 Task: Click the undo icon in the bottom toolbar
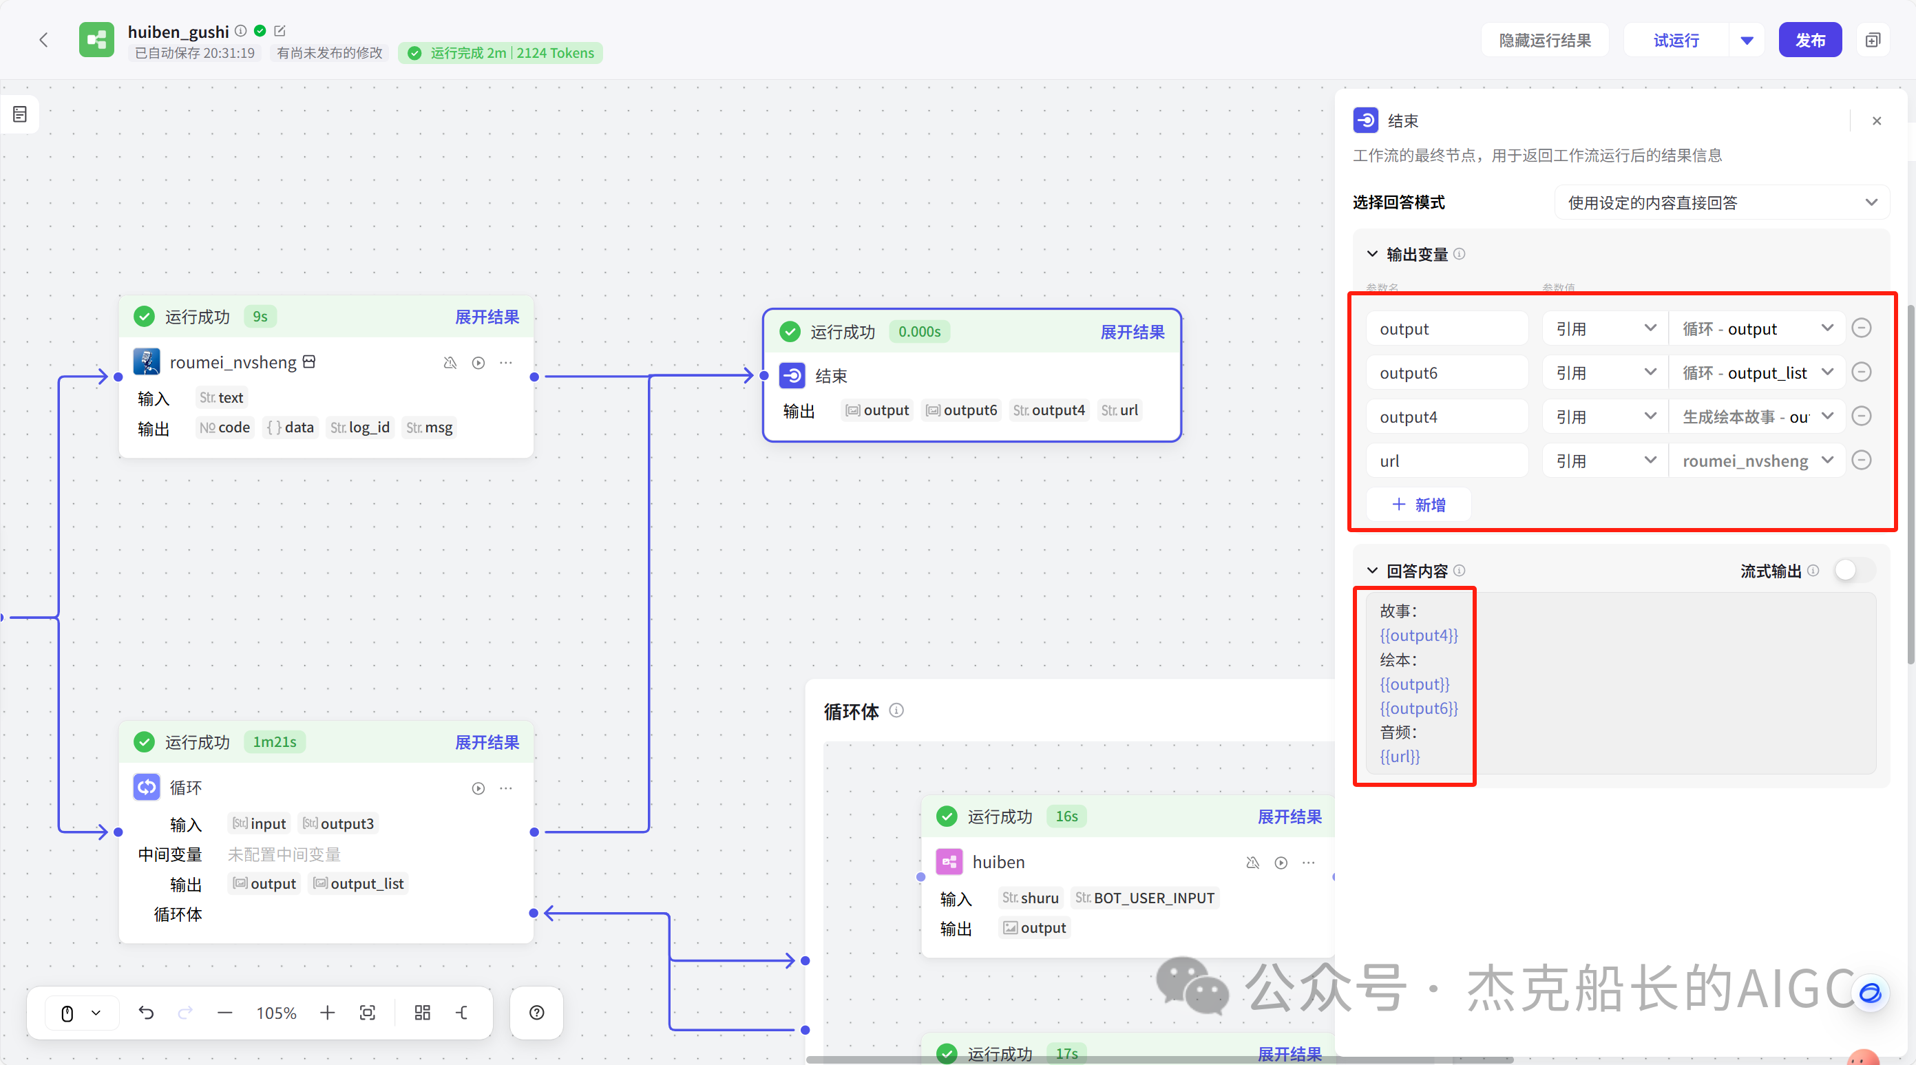147,1012
